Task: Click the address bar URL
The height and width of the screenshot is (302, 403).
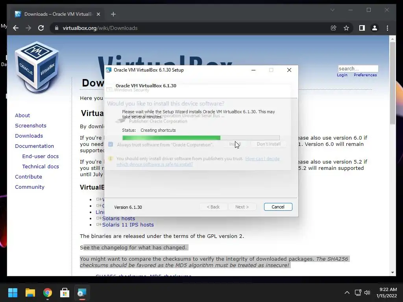Action: pos(100,28)
